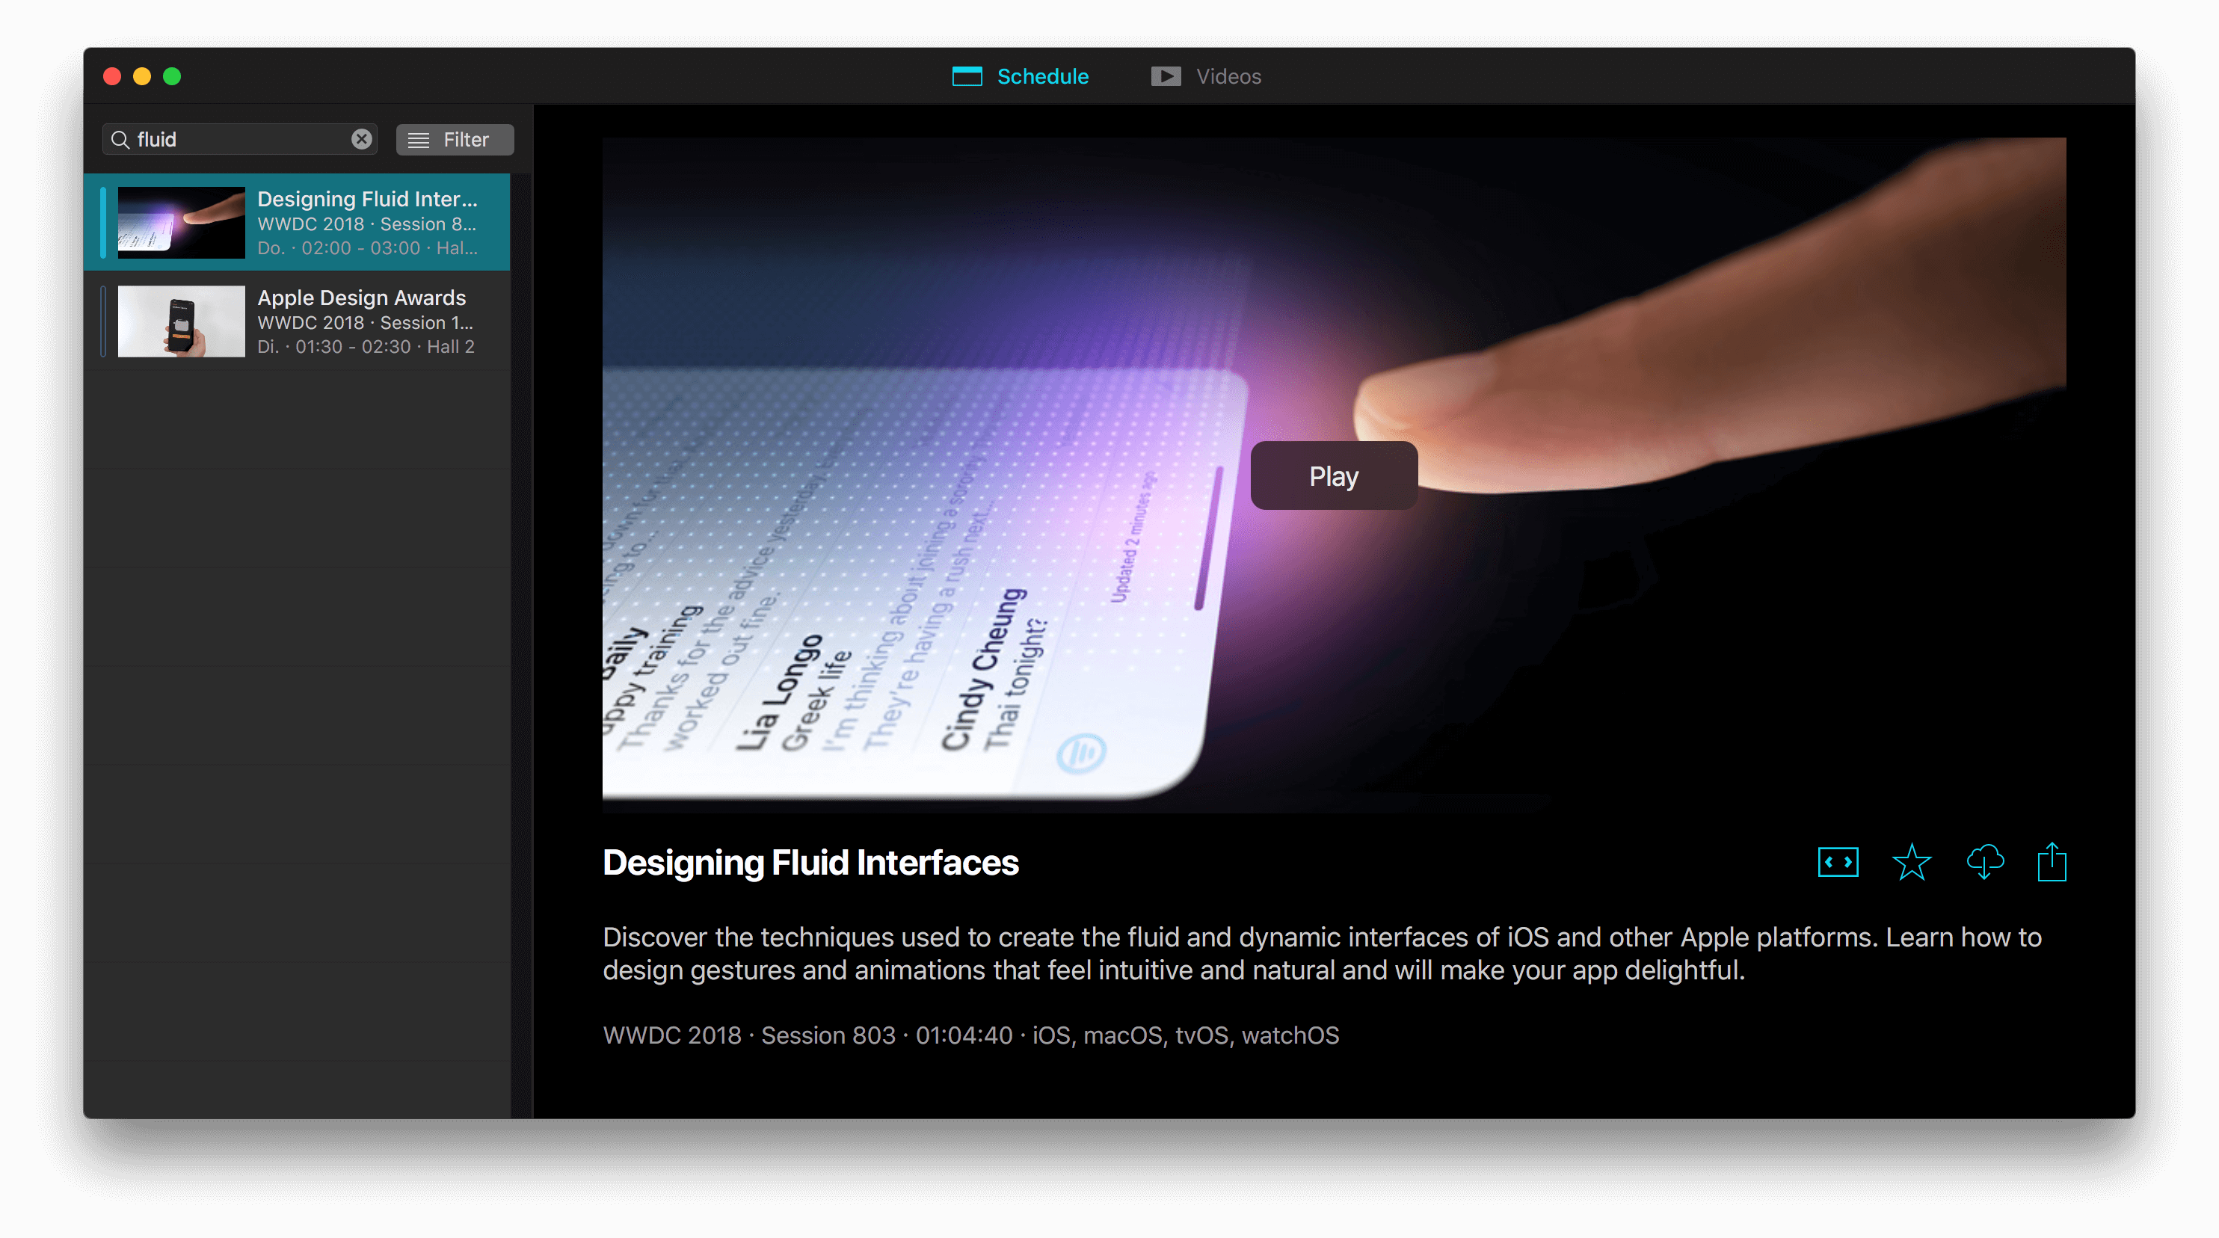
Task: Switch to the Schedule tab
Action: click(x=1042, y=76)
